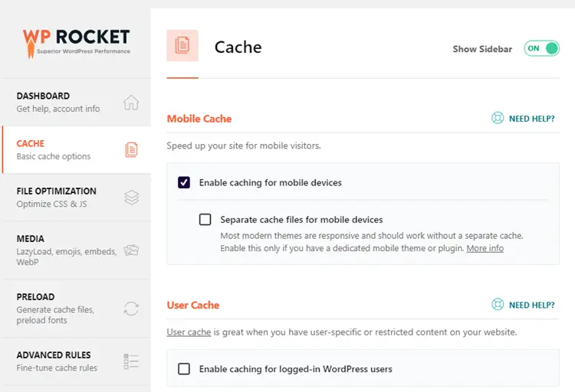This screenshot has width=575, height=392.
Task: Click the Dashboard house icon
Action: [x=131, y=103]
